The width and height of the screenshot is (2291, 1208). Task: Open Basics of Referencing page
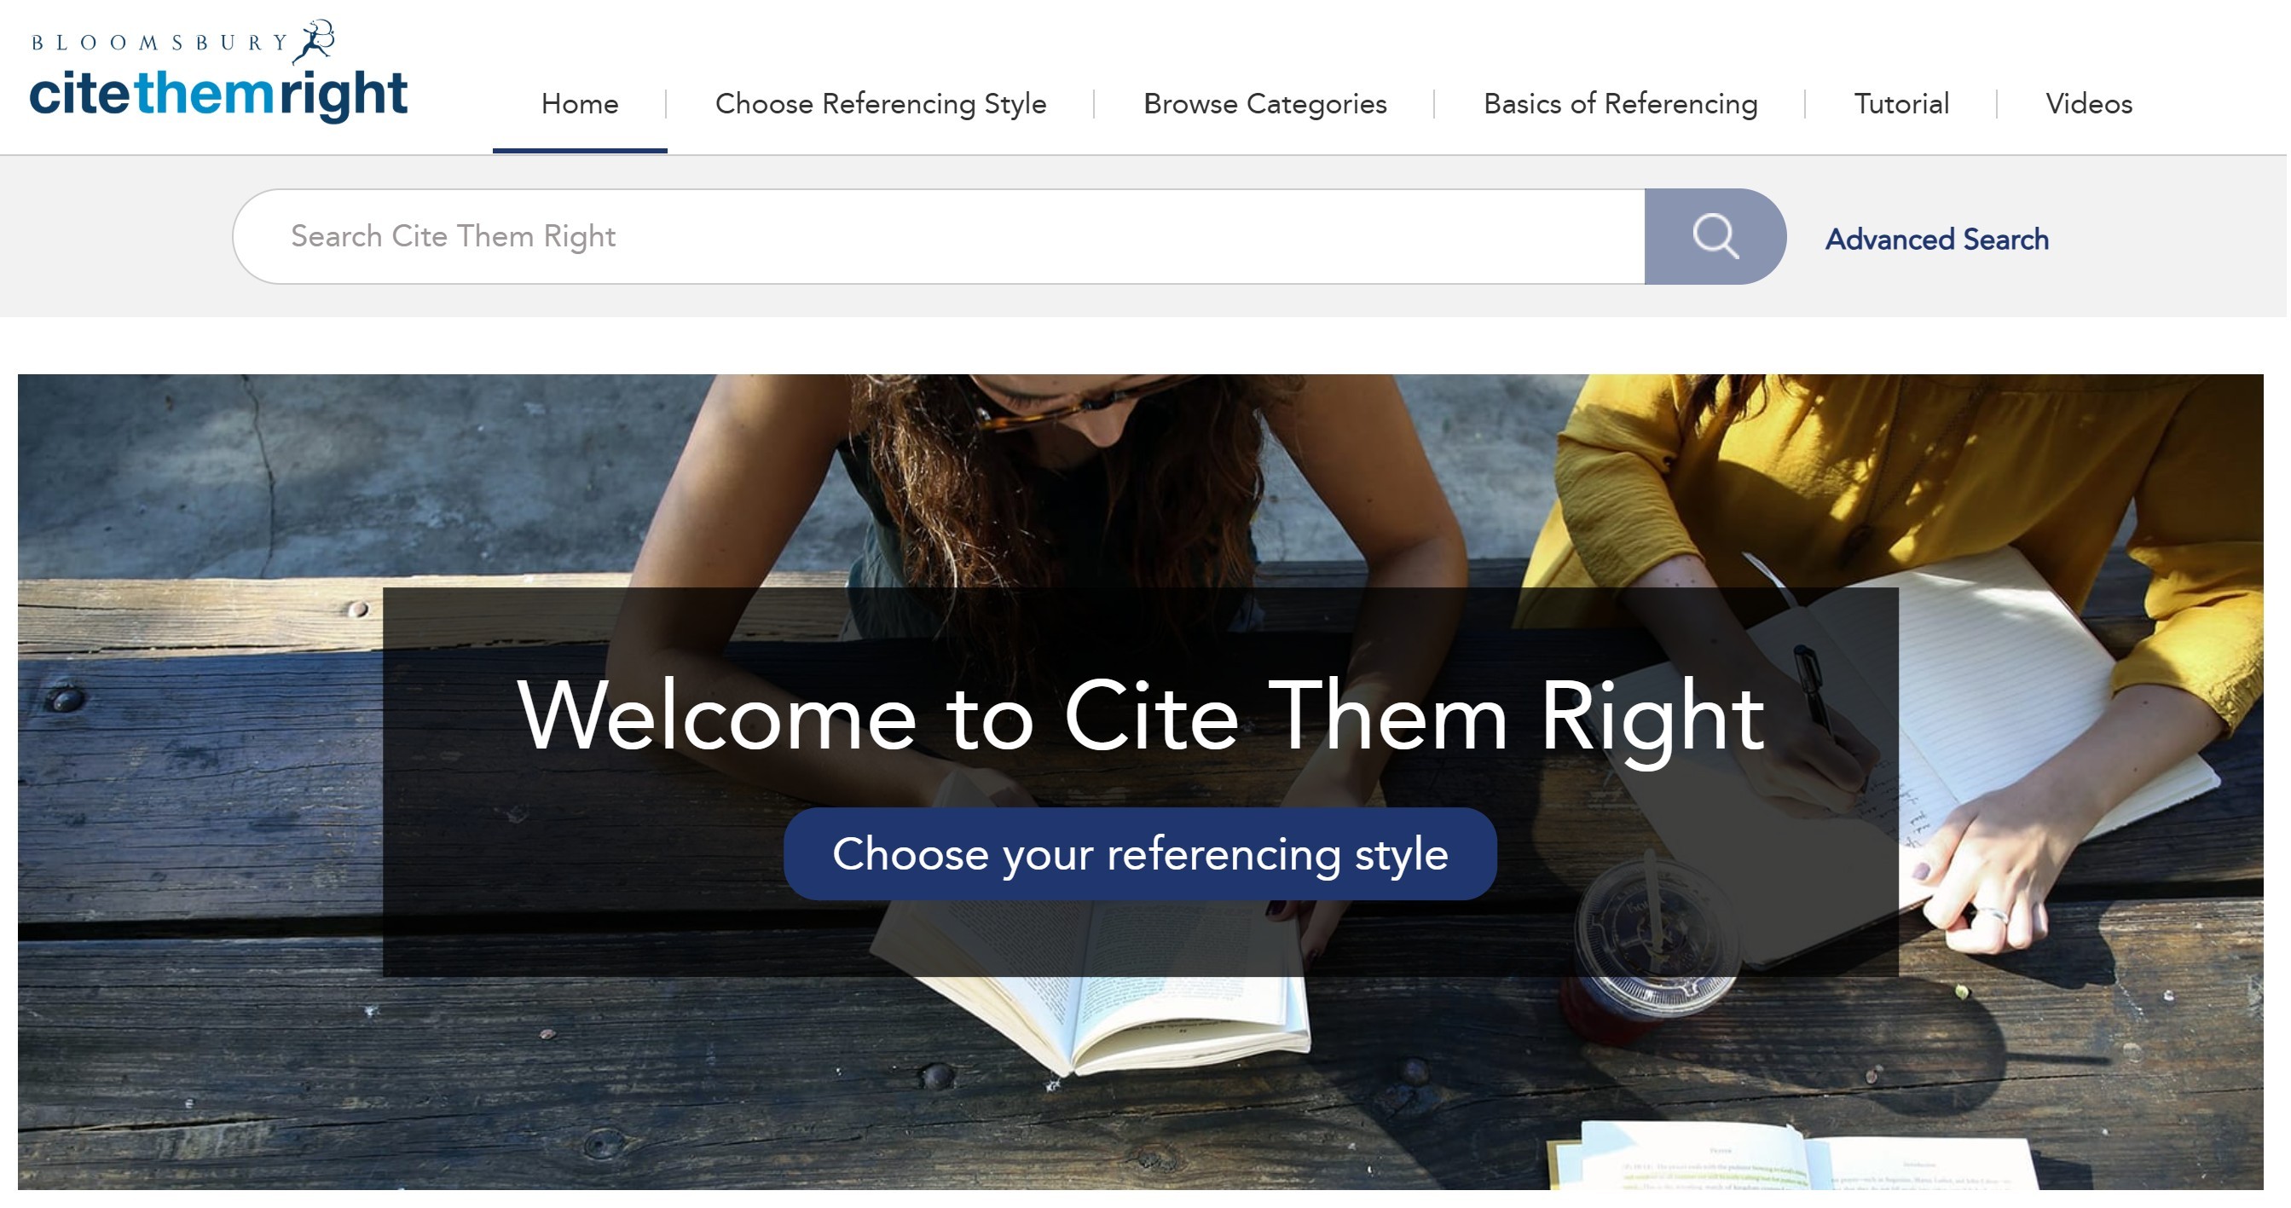click(x=1621, y=104)
